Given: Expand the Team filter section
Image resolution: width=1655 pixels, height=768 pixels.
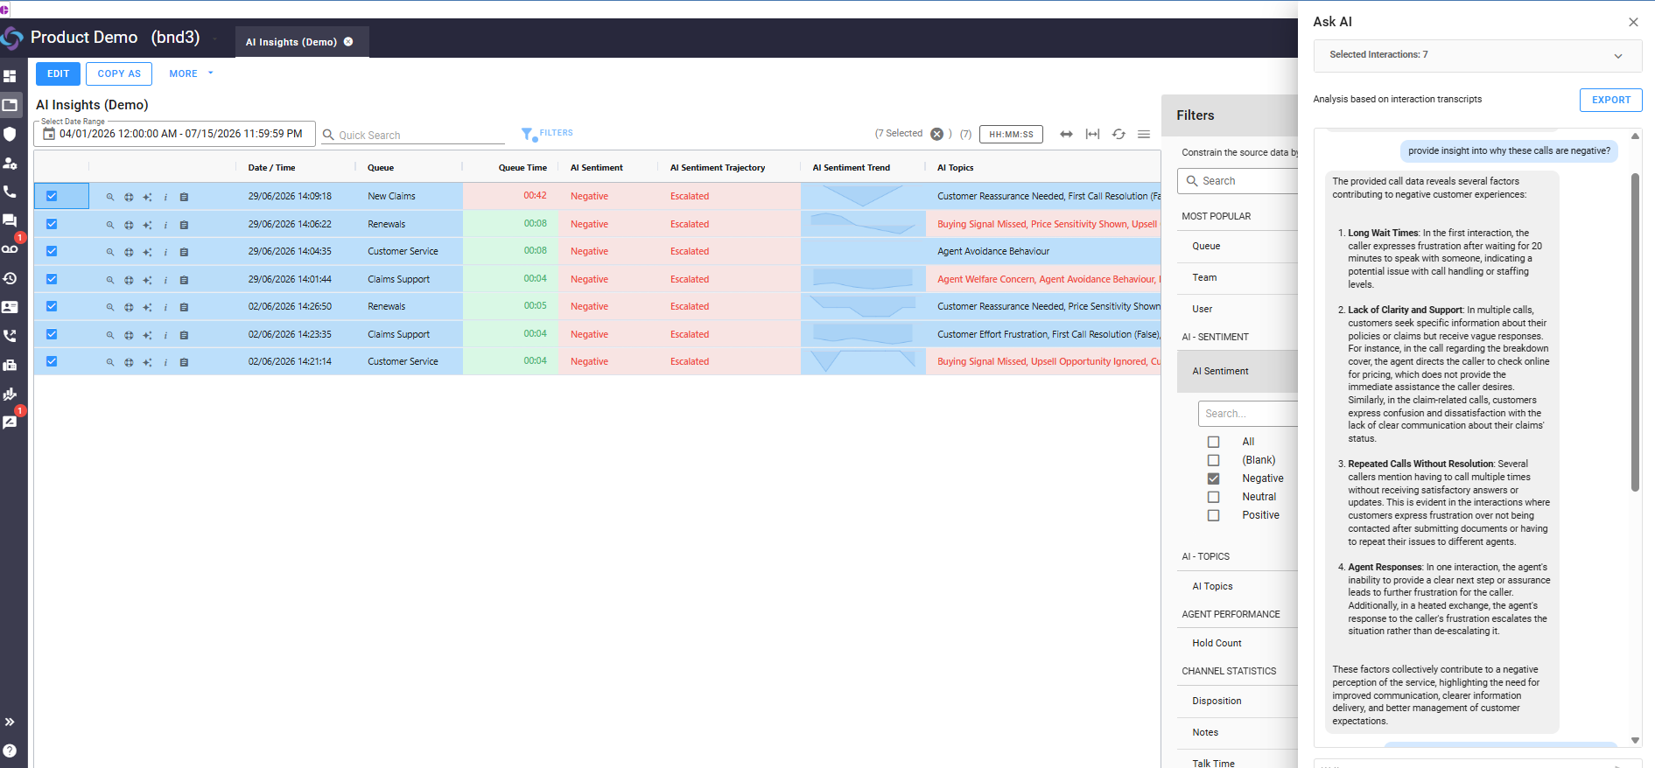Looking at the screenshot, I should [1238, 278].
